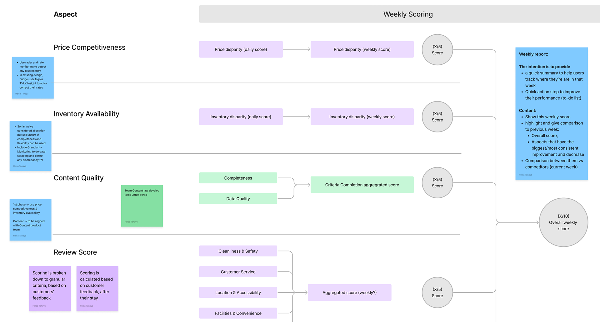
Task: Select the "Use radar and rate monitoring" sticky note
Action: [33, 77]
